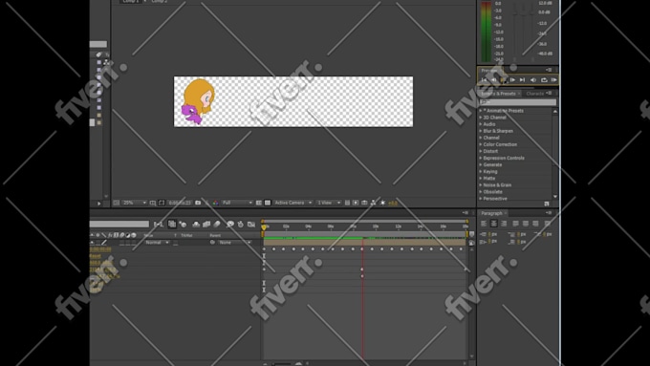Open 1 View layout dropdown
650x366 pixels.
pos(328,203)
